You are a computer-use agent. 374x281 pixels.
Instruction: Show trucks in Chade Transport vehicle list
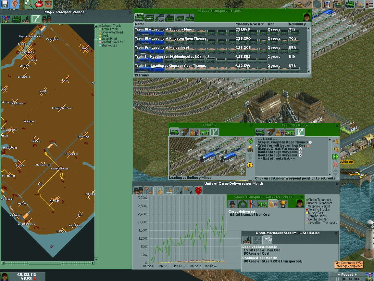click(x=159, y=18)
